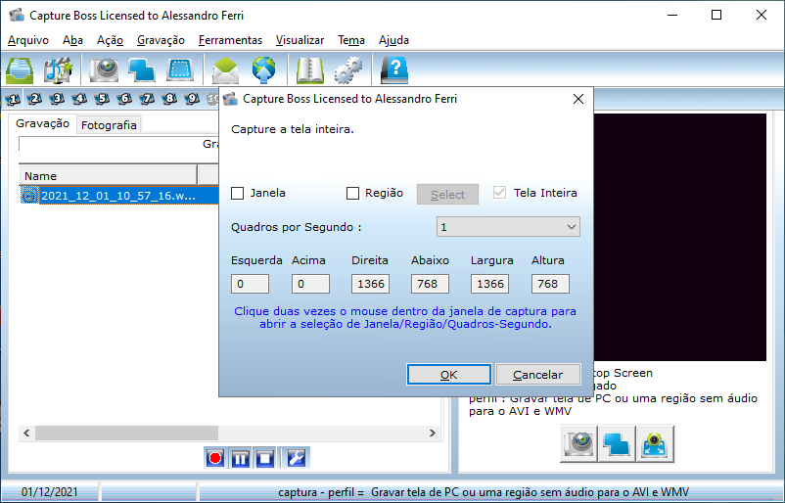
Task: Switch to numbered profile tab 4
Action: [x=79, y=99]
